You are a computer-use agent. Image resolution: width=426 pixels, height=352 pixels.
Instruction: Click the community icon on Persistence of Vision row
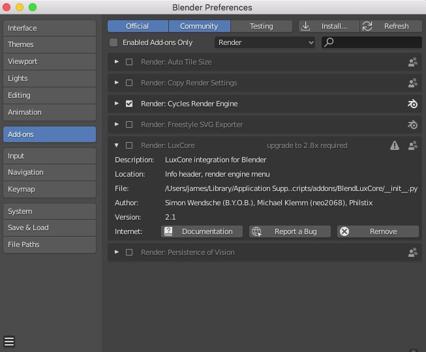coord(412,253)
